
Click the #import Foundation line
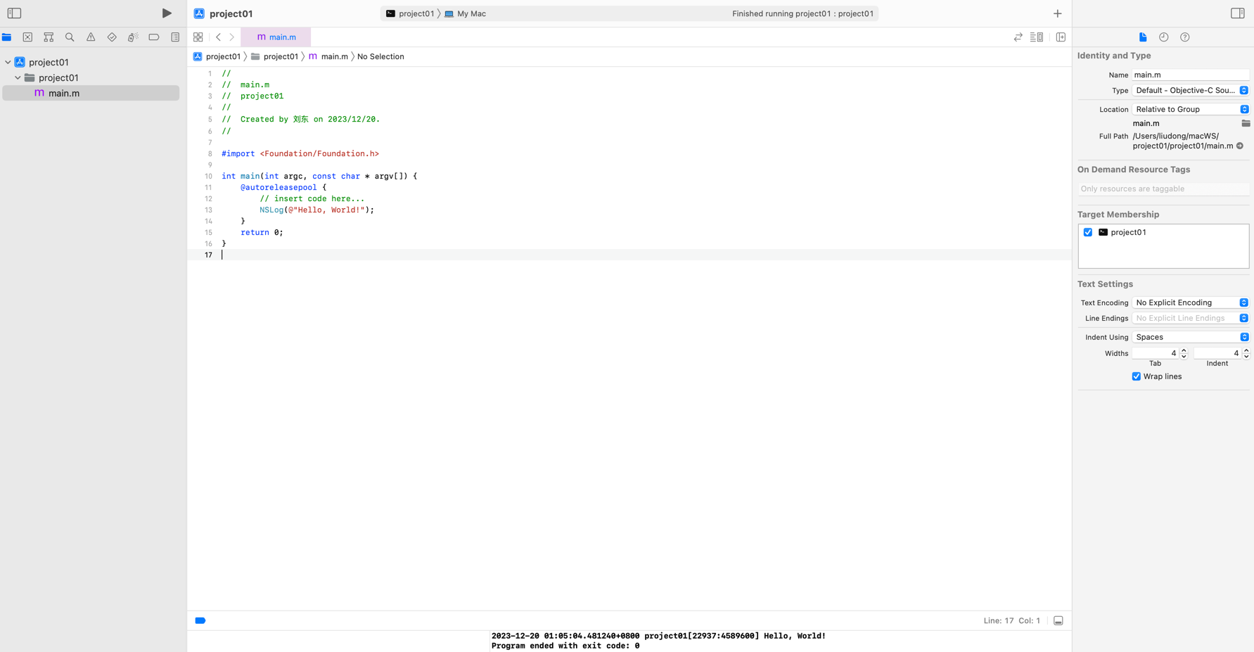click(x=300, y=153)
